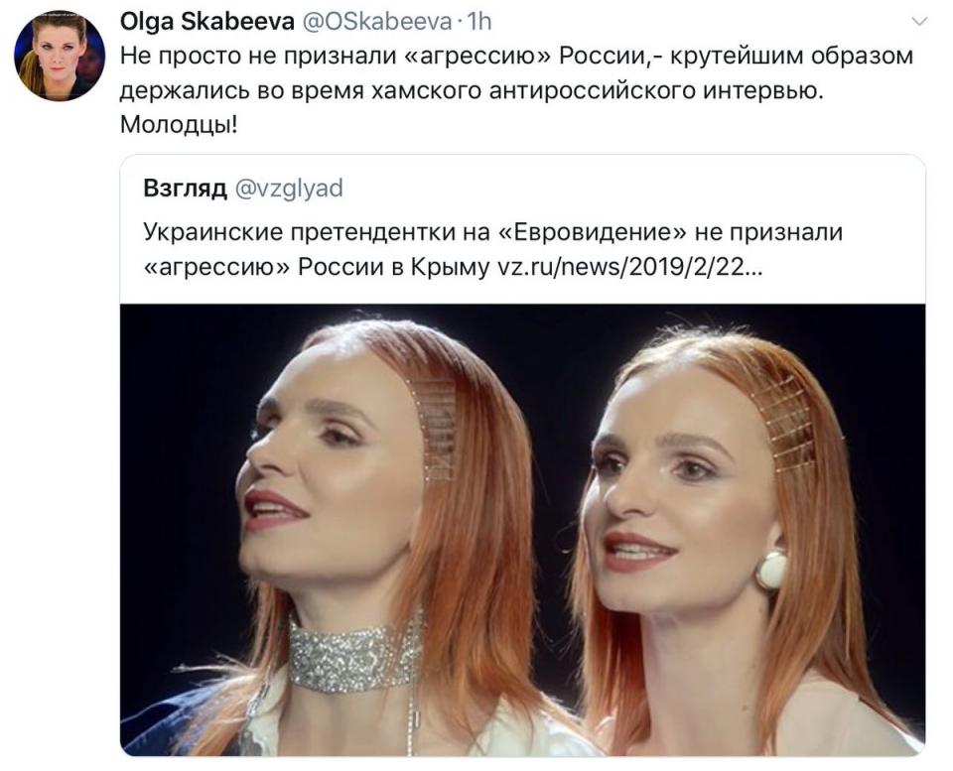Screen dimensions: 953x771
Task: Click the tweet text beginning 'Не просто не признали'
Action: (x=516, y=90)
